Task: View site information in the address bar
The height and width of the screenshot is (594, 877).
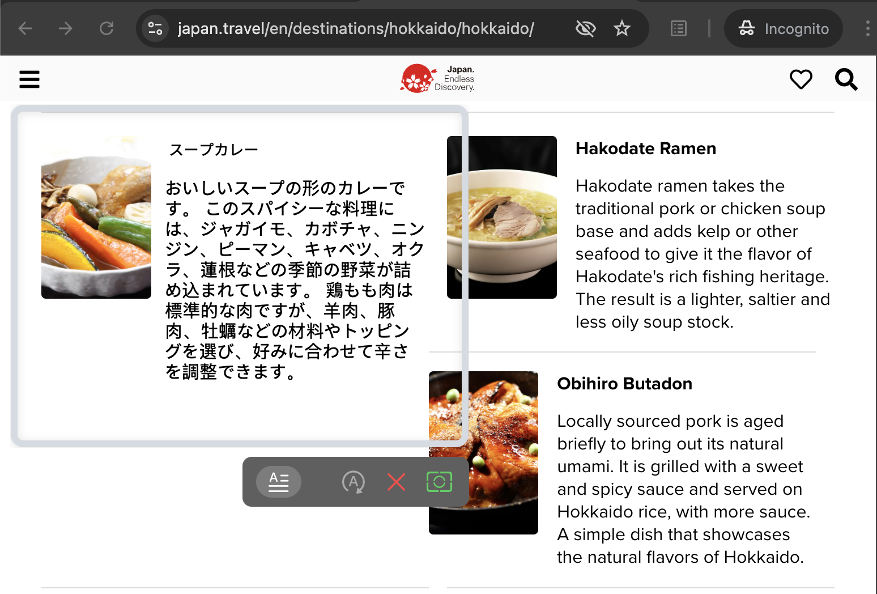Action: 155,28
